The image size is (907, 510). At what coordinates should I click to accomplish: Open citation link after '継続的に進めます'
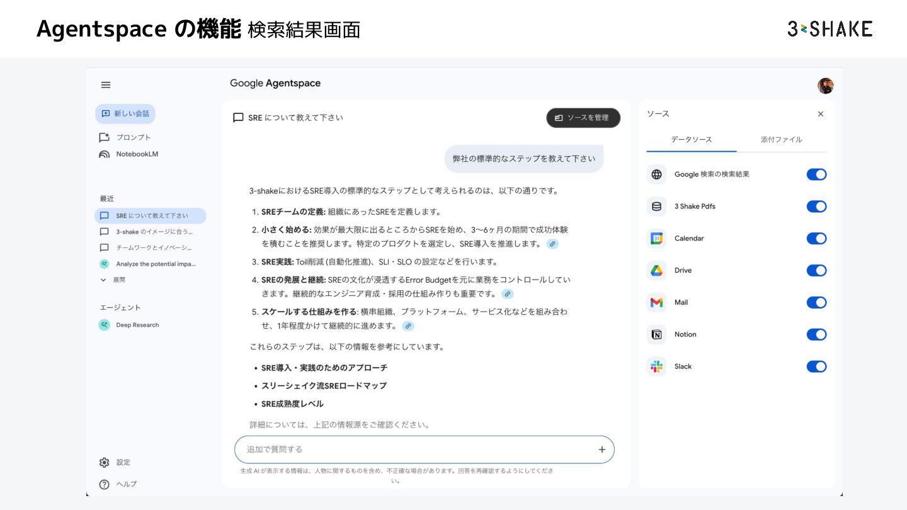tap(408, 326)
